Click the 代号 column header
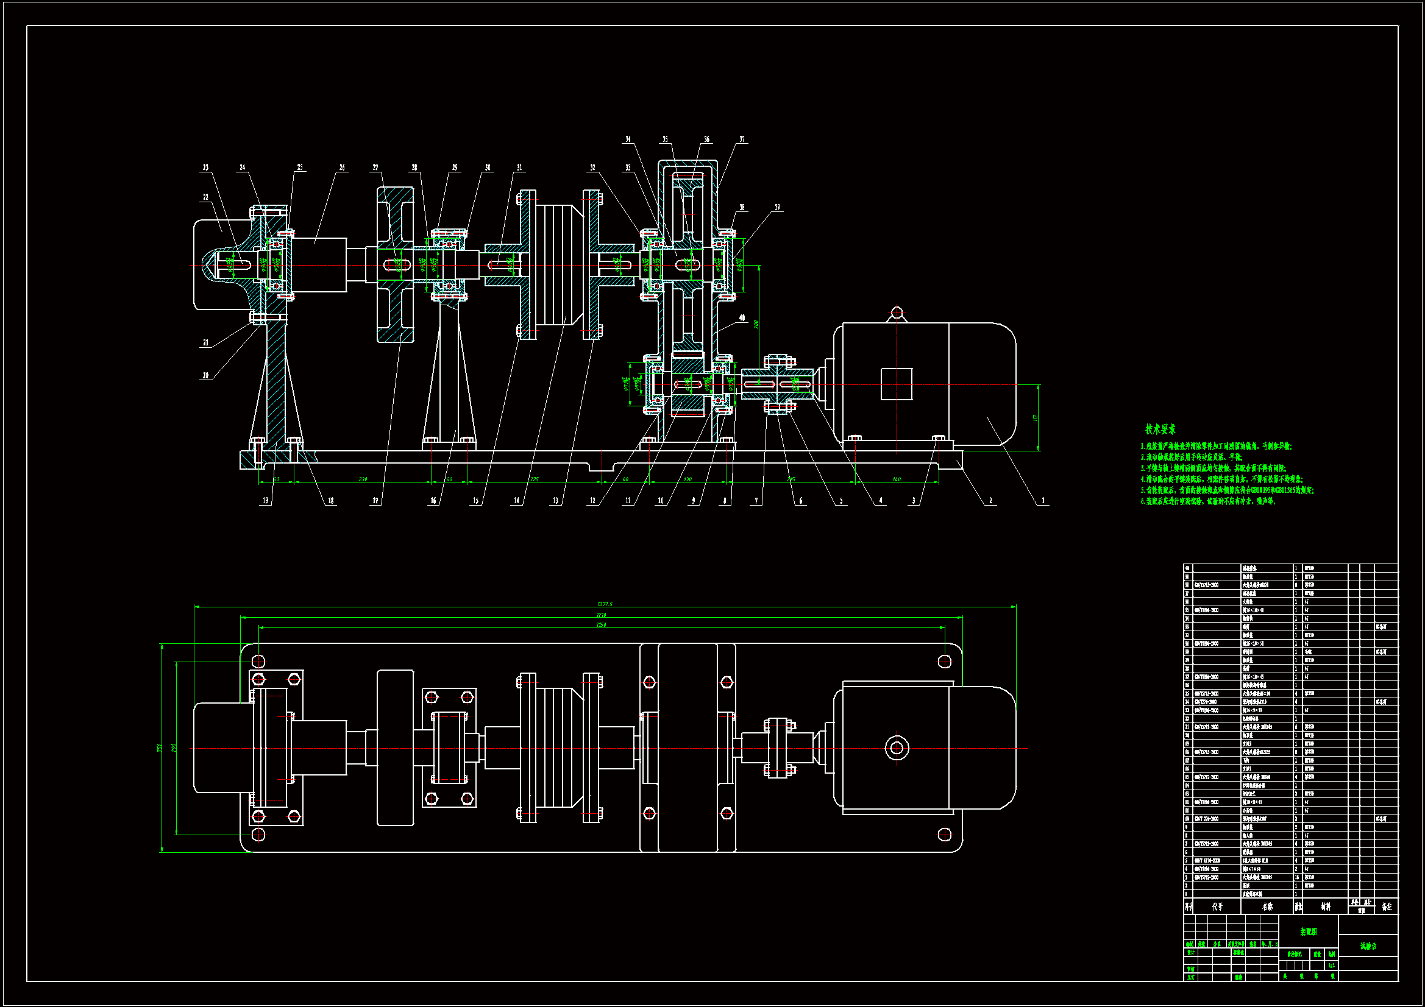This screenshot has width=1425, height=1007. pyautogui.click(x=1217, y=906)
